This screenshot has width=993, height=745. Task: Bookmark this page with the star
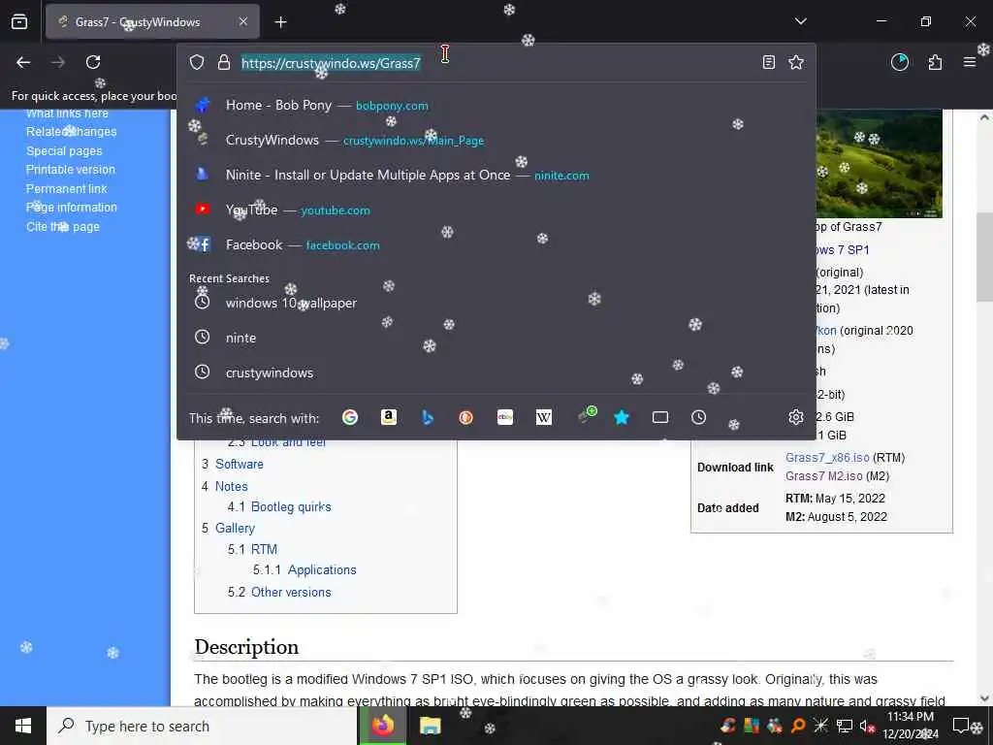796,62
